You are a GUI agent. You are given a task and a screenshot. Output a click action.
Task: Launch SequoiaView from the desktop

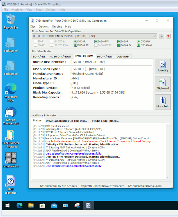click(x=11, y=160)
